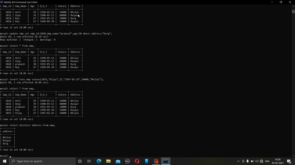This screenshot has width=295, height=165.
Task: Click into the Type here to search box
Action: tap(42, 161)
